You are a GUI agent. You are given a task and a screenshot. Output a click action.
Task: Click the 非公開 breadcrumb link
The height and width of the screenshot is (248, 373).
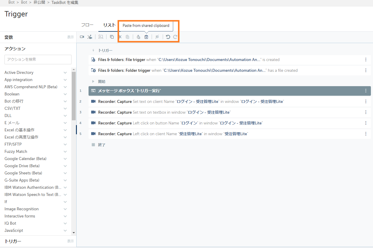click(39, 2)
